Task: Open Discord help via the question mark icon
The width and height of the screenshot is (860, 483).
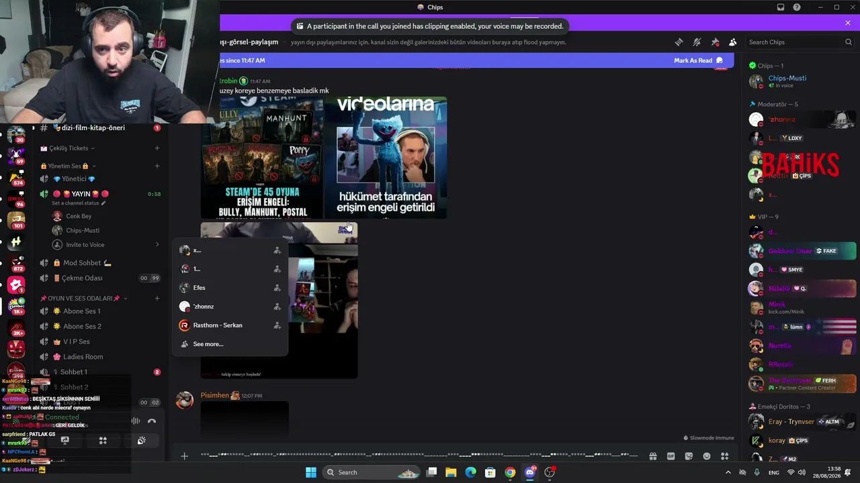Action: 797,7
